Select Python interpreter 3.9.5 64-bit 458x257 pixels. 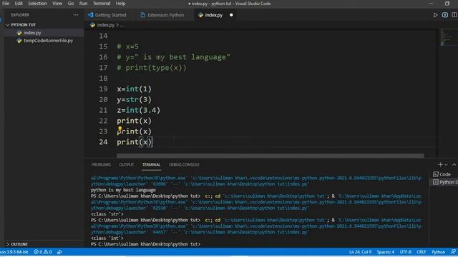click(x=14, y=252)
